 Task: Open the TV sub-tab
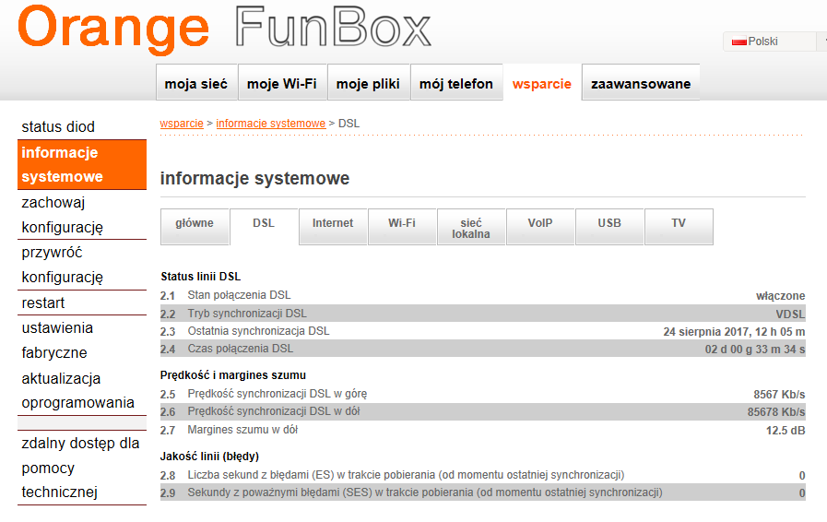click(679, 227)
